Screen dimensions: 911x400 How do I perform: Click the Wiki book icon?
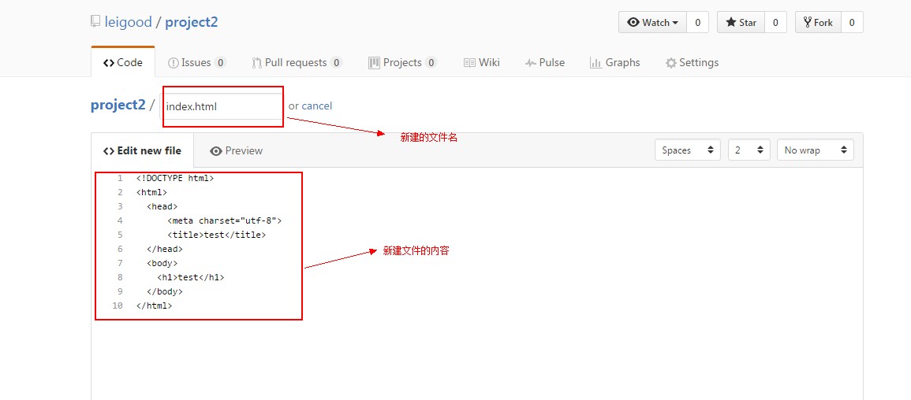[x=469, y=63]
